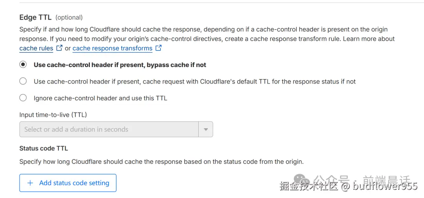Click the Edge TTL heading
This screenshot has height=198, width=424.
(35, 18)
